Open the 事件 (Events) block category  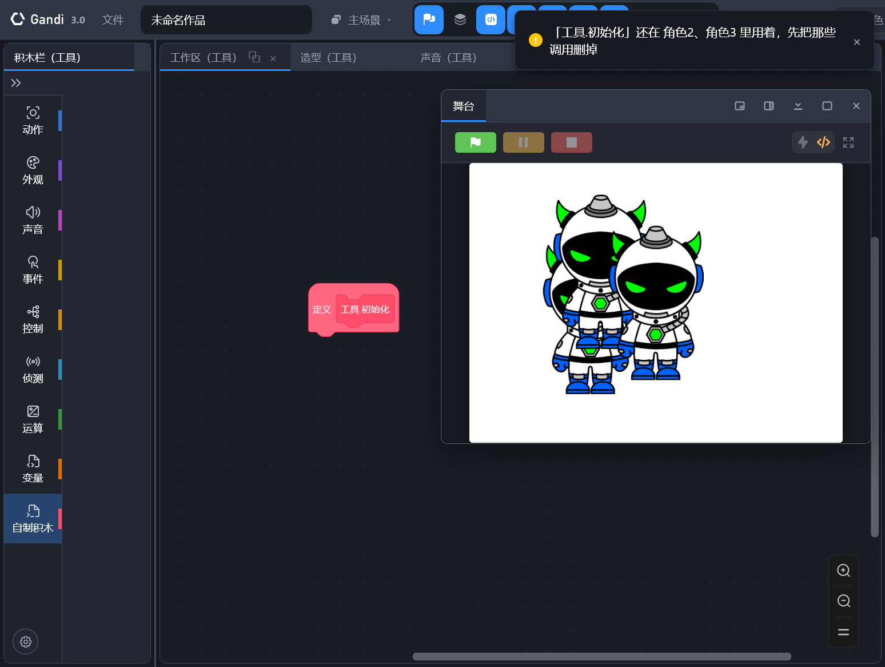[33, 270]
